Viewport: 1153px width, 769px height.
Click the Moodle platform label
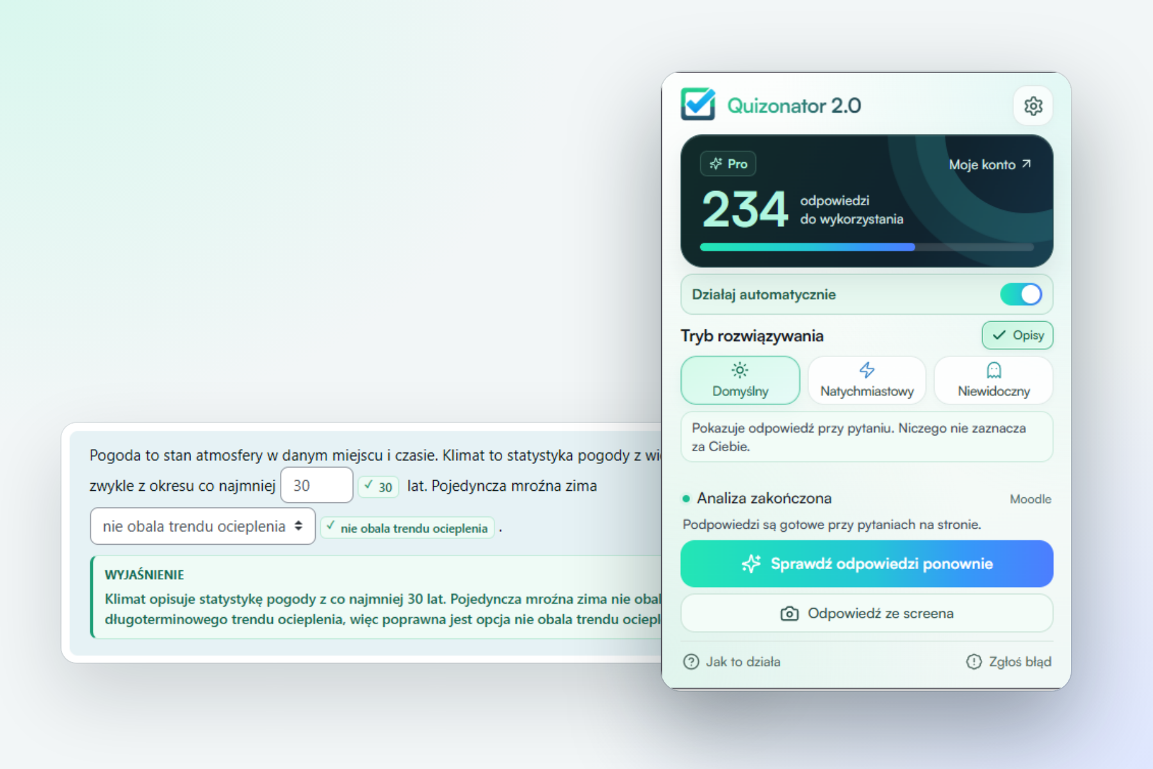click(x=1030, y=499)
